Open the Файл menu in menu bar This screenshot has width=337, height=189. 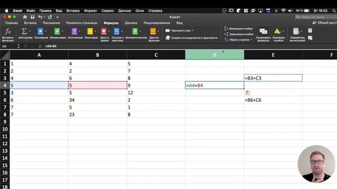31,10
